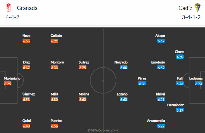Click player Puertas' name
This screenshot has width=205, height=133.
(56, 121)
